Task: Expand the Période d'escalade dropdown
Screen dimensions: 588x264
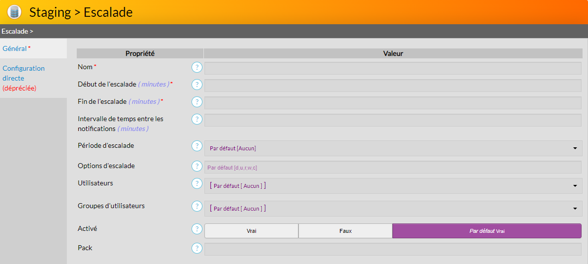Action: 393,148
